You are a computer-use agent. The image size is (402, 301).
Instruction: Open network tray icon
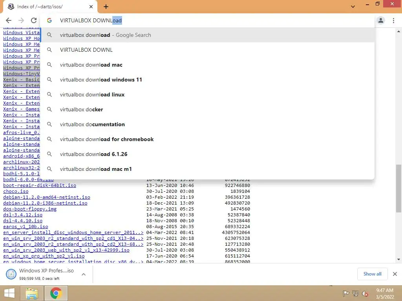356,293
